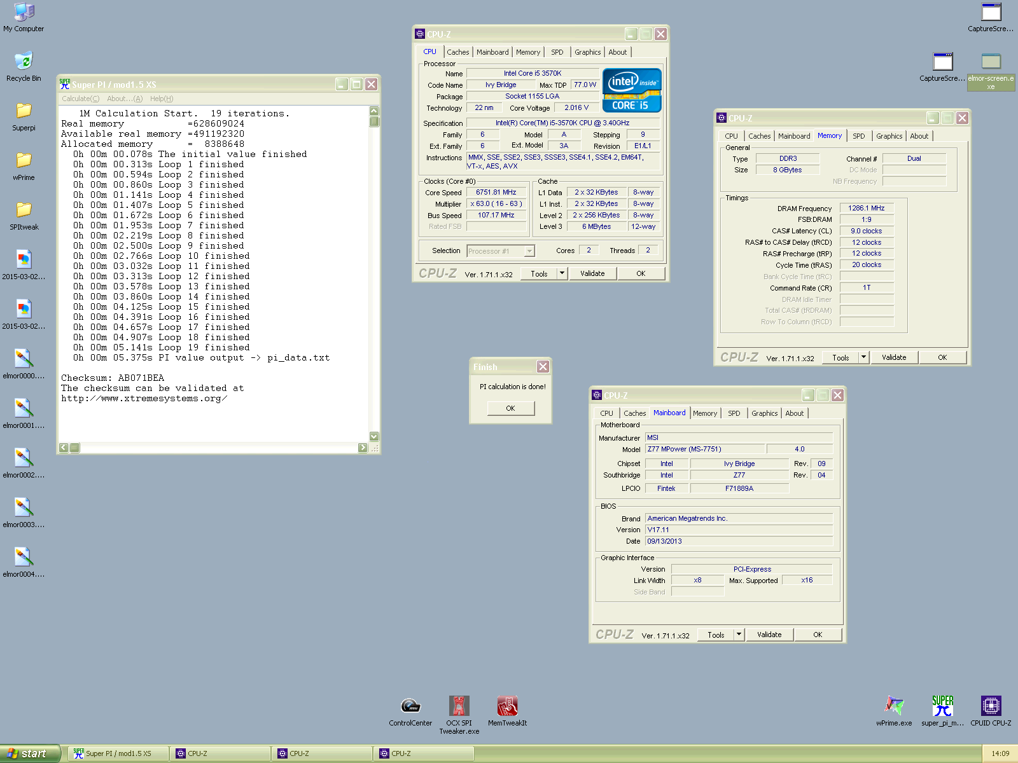Click the Checksum AB071BEA line

[x=113, y=378]
